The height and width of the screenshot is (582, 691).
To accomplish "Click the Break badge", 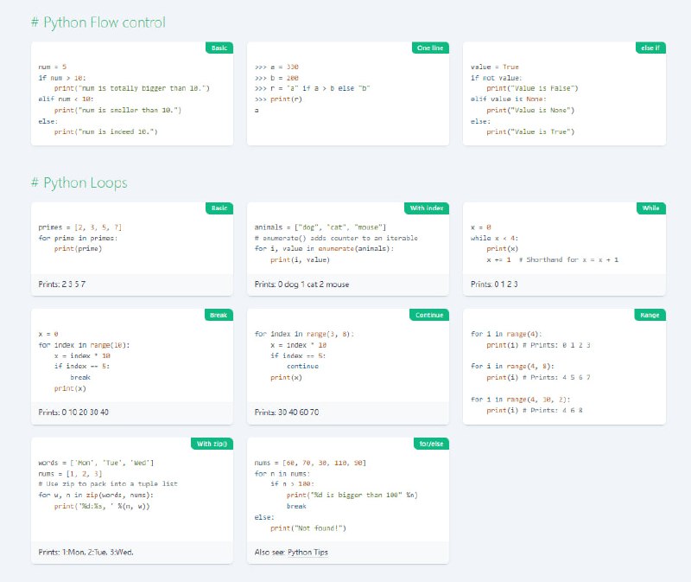I will (219, 316).
